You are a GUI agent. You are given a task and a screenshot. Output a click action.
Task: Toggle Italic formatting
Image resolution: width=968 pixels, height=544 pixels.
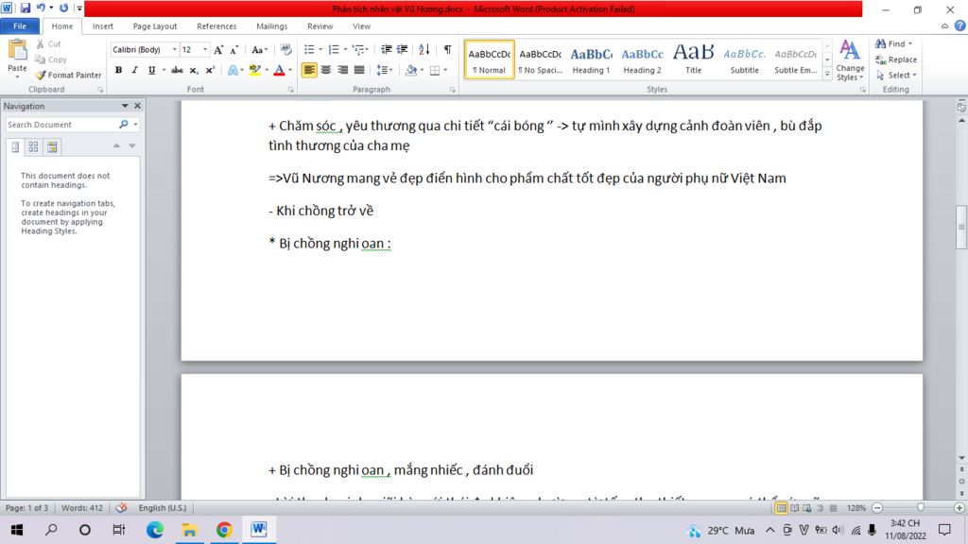pos(134,70)
